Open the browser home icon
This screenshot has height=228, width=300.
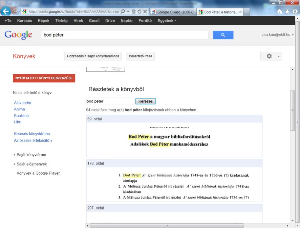tap(280, 11)
